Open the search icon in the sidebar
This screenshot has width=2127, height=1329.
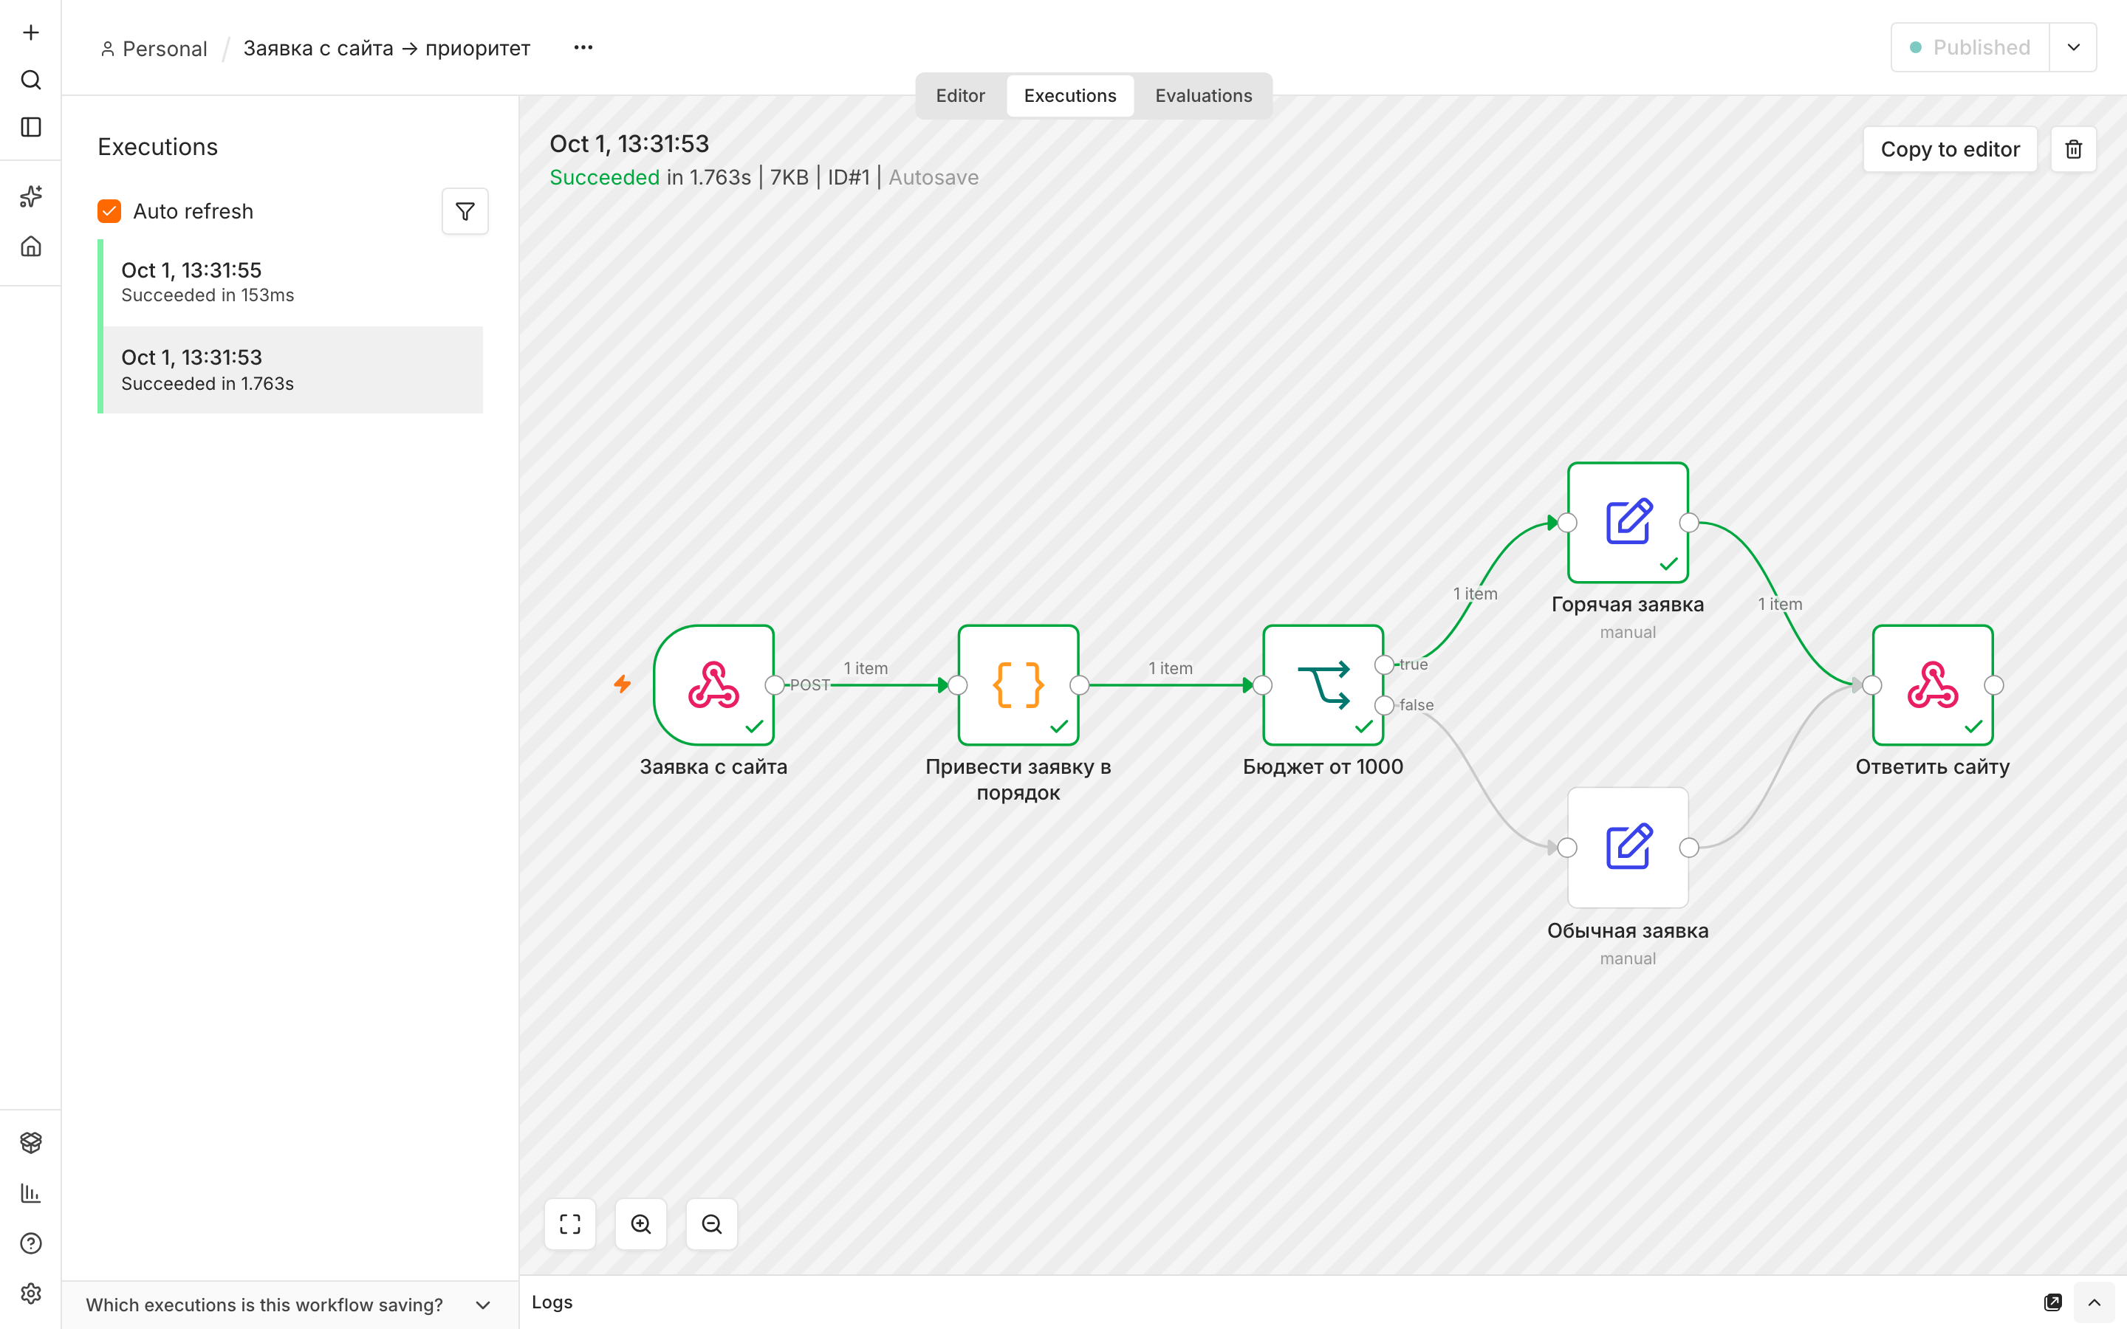pyautogui.click(x=31, y=80)
